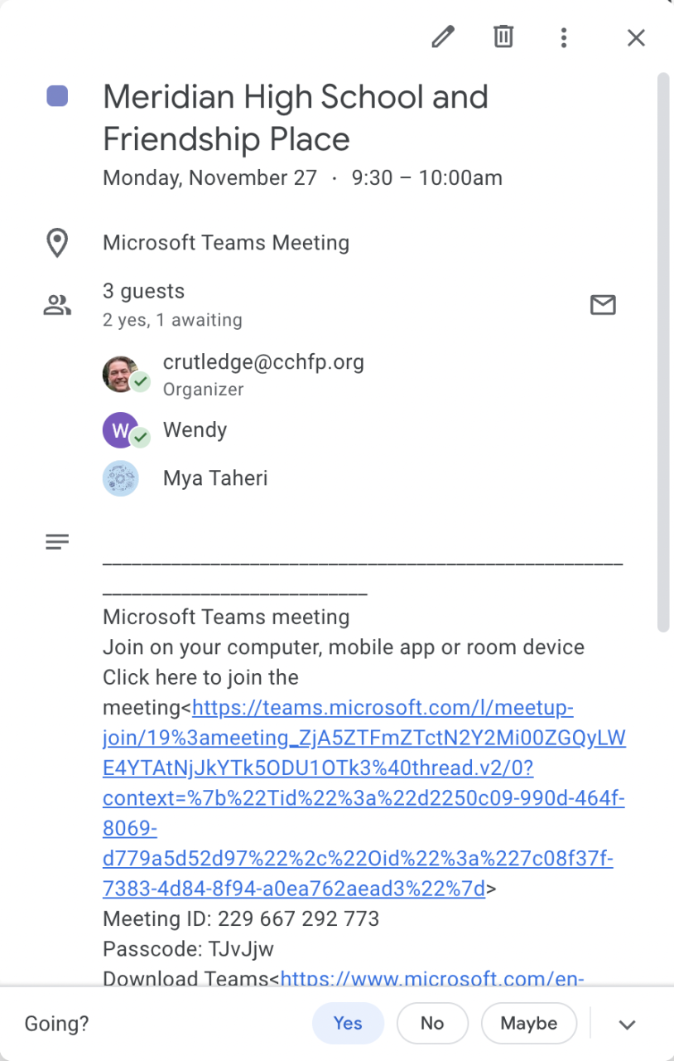This screenshot has width=674, height=1061.
Task: Click the description lines icon
Action: pyautogui.click(x=56, y=543)
